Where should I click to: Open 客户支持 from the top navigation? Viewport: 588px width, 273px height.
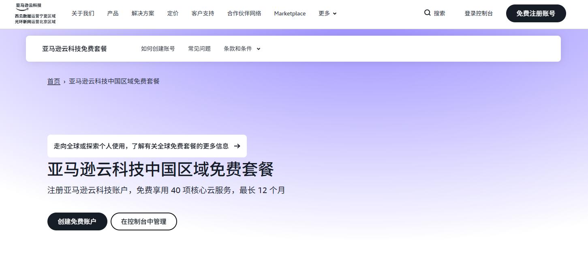click(x=203, y=13)
